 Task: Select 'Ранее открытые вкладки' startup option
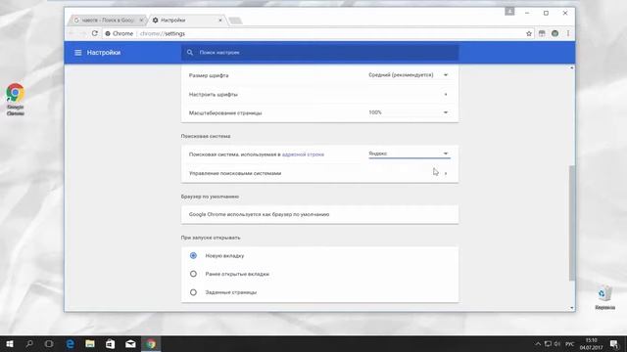pyautogui.click(x=193, y=274)
